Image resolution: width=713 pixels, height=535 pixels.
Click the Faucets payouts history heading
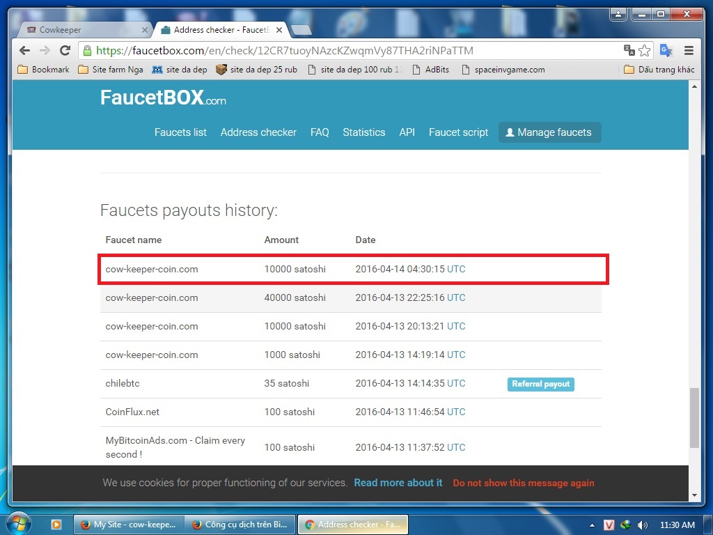(189, 210)
